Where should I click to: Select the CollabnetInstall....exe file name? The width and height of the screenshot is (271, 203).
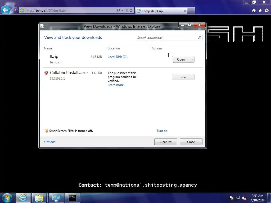coord(69,73)
